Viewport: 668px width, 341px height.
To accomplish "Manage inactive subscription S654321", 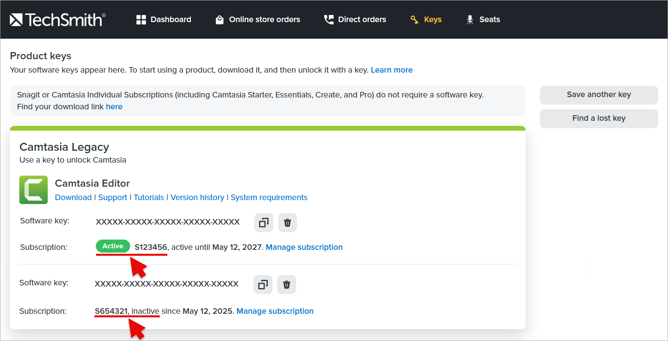I will point(275,311).
